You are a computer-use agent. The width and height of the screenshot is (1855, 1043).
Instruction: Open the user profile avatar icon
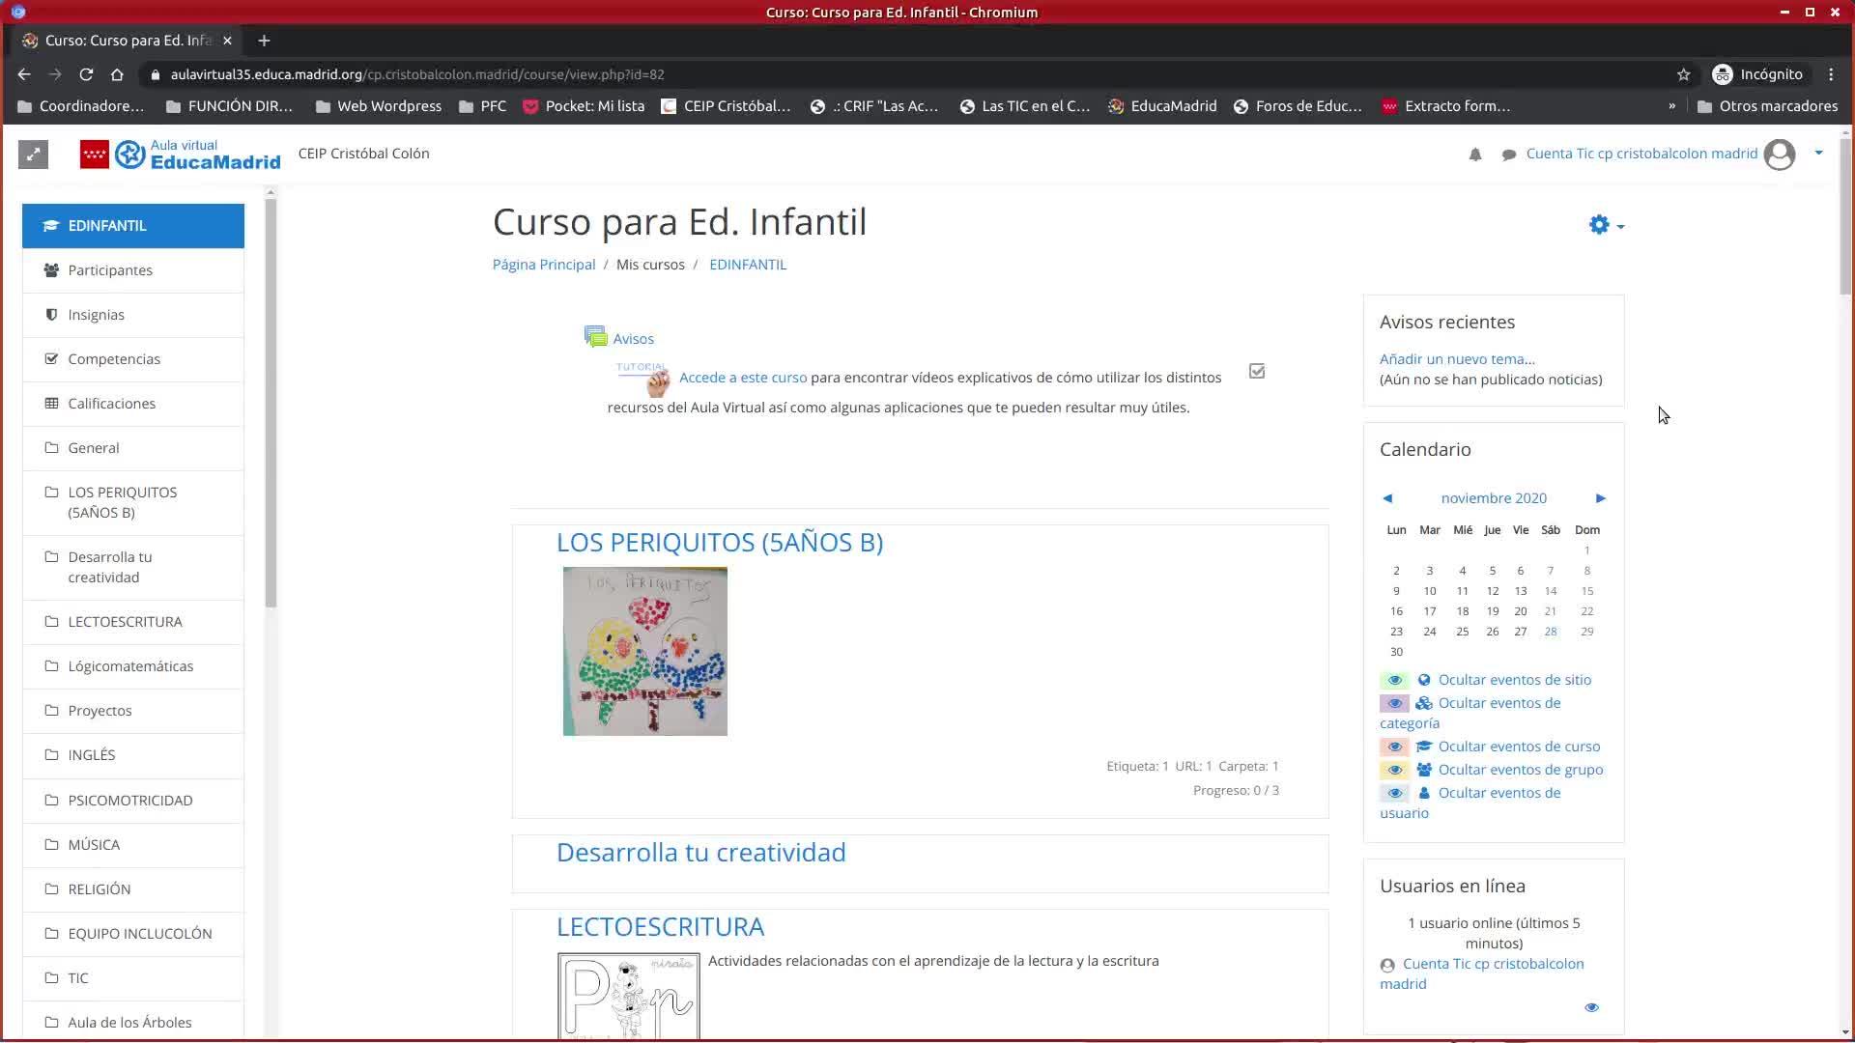1779,155
